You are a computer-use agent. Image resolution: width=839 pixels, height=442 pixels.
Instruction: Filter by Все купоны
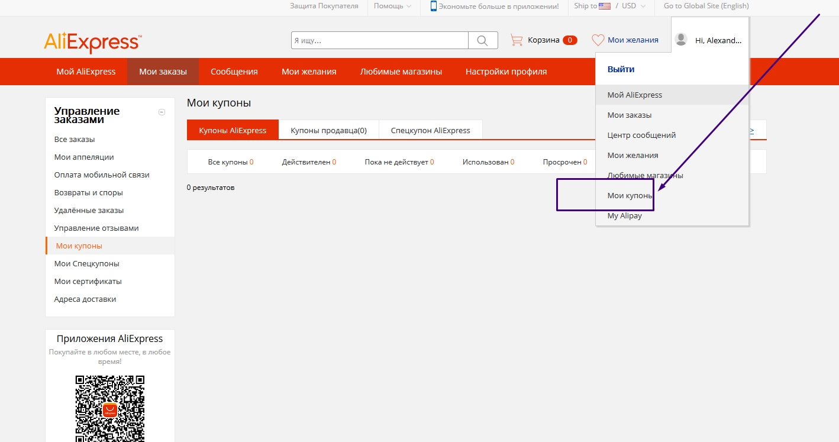tap(231, 162)
